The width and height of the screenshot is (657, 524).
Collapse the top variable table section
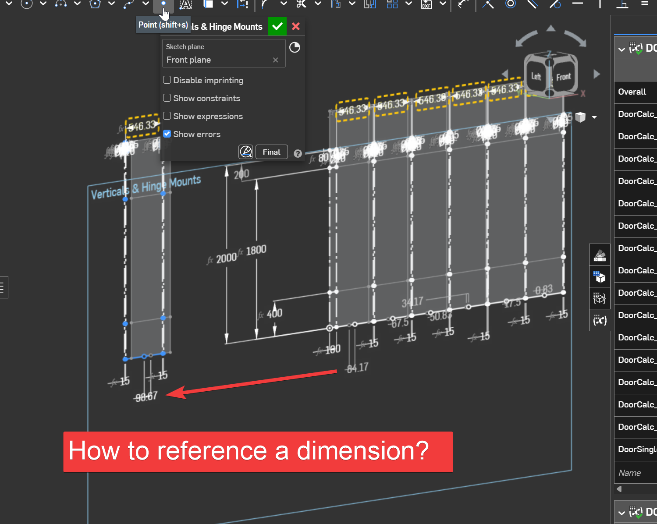(x=621, y=49)
